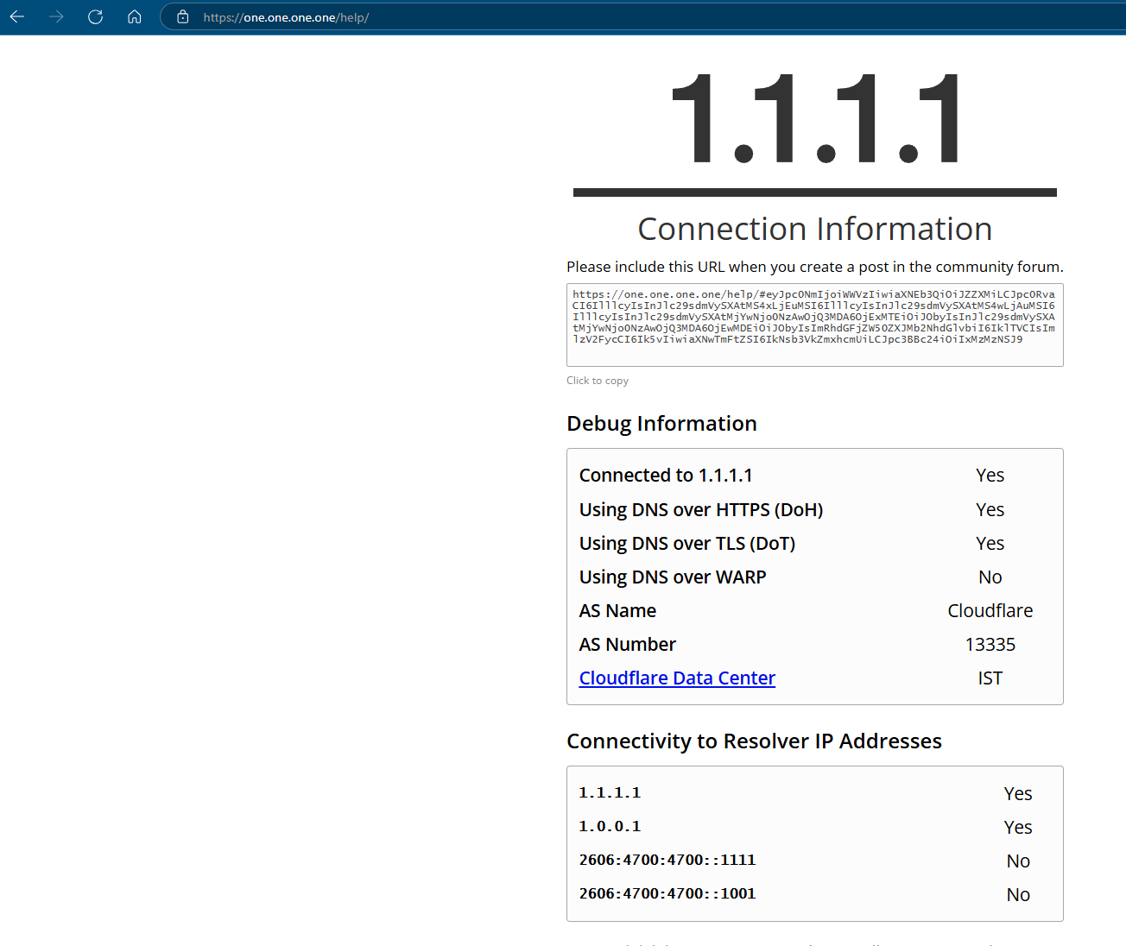The image size is (1126, 946).
Task: Click the 'Click to copy' label
Action: (598, 381)
